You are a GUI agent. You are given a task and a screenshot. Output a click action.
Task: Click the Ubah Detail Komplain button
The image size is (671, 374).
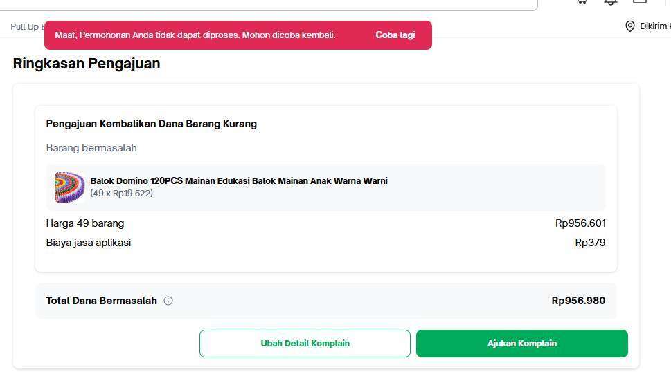305,343
